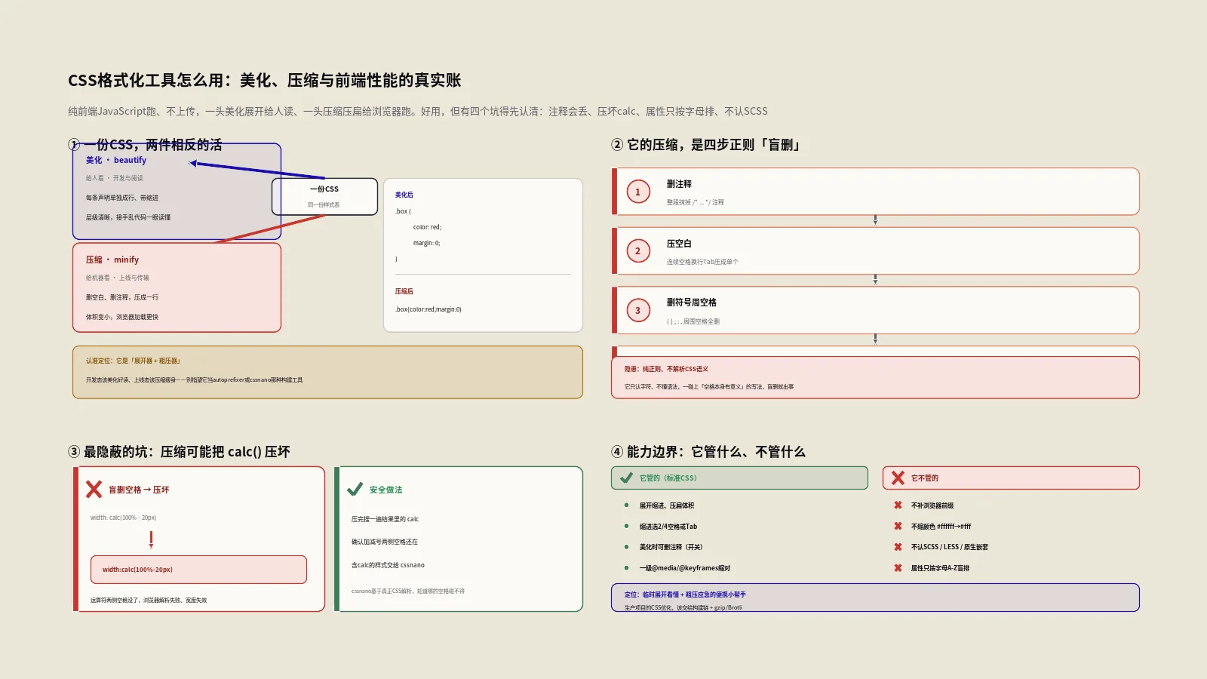Click the step title 删符号周空格
The height and width of the screenshot is (679, 1207).
coord(692,303)
